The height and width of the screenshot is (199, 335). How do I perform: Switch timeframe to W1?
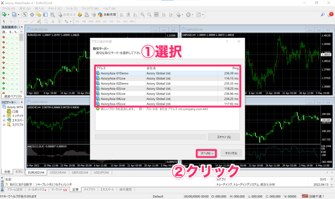[125, 21]
